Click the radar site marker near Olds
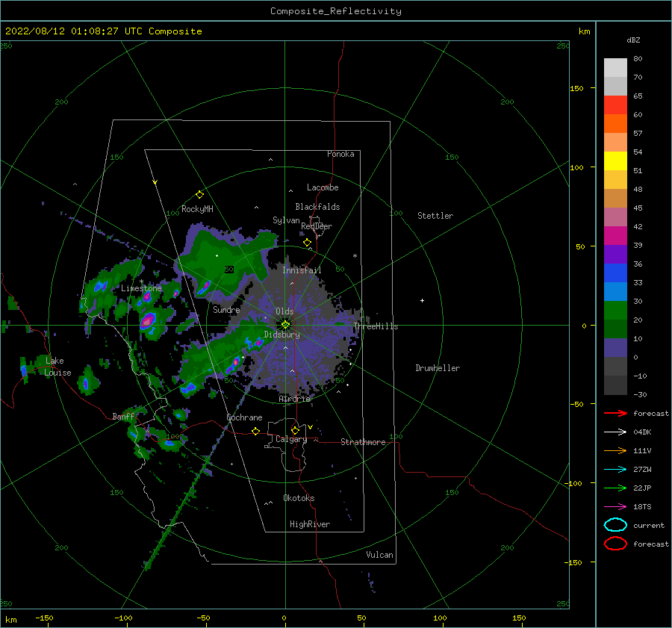The width and height of the screenshot is (672, 628). click(x=285, y=325)
